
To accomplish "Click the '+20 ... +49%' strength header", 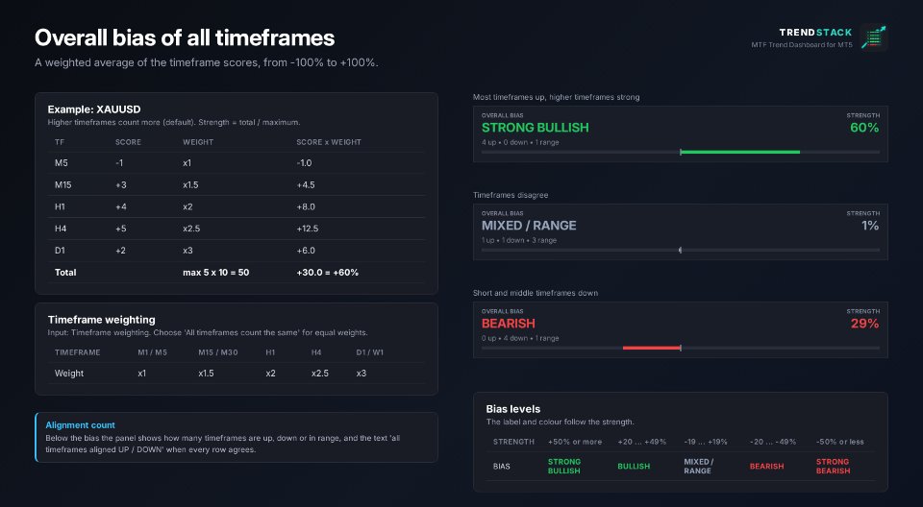I will coord(642,442).
